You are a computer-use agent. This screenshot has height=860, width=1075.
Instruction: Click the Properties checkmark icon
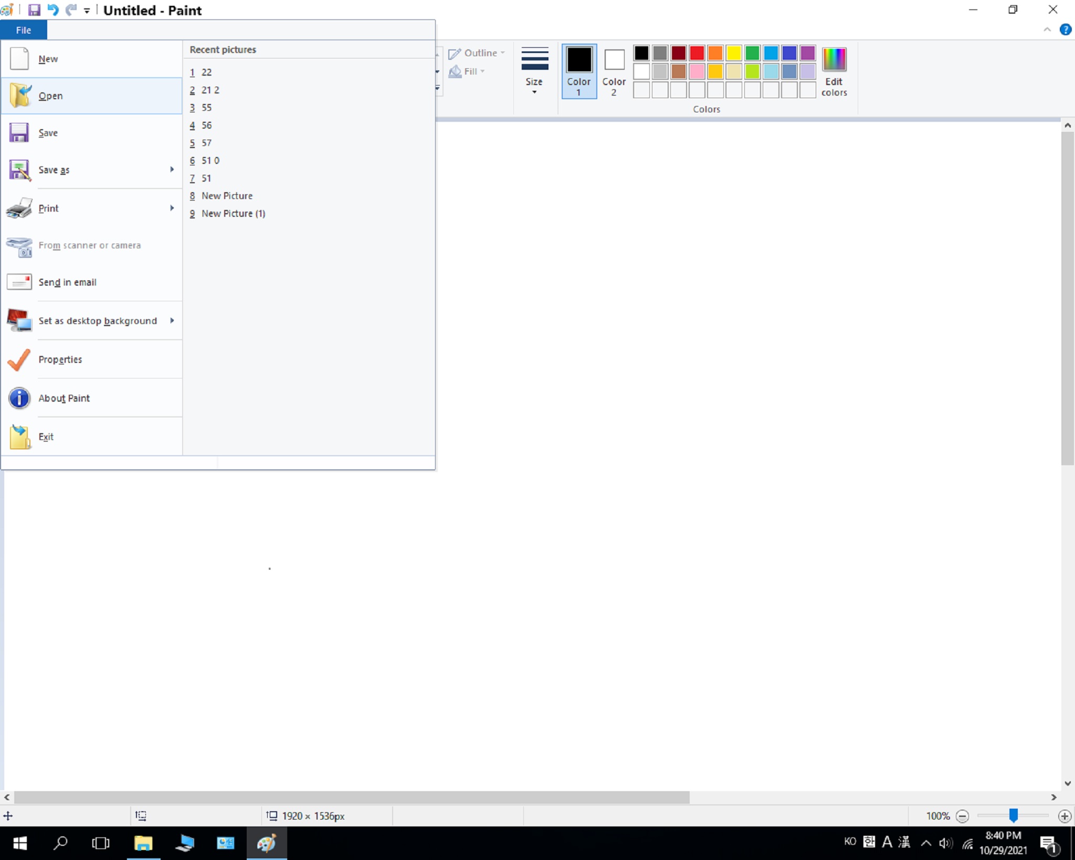click(19, 360)
